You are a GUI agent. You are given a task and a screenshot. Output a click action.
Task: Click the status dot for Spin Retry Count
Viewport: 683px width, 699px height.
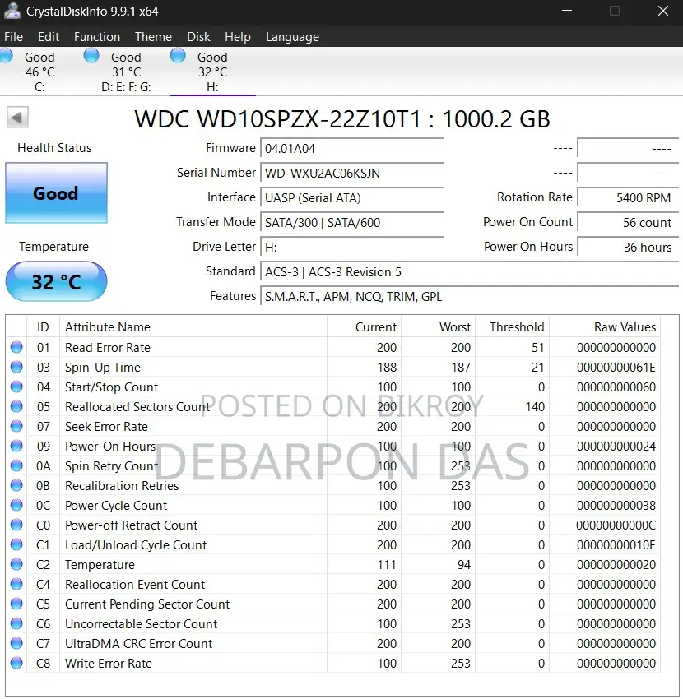[x=16, y=465]
